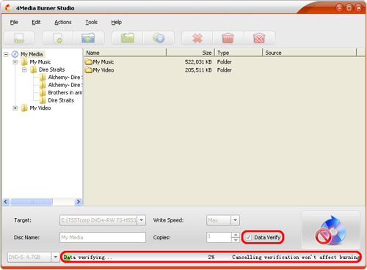367x270 pixels.
Task: Click the stop burning disc button
Action: coord(331,230)
